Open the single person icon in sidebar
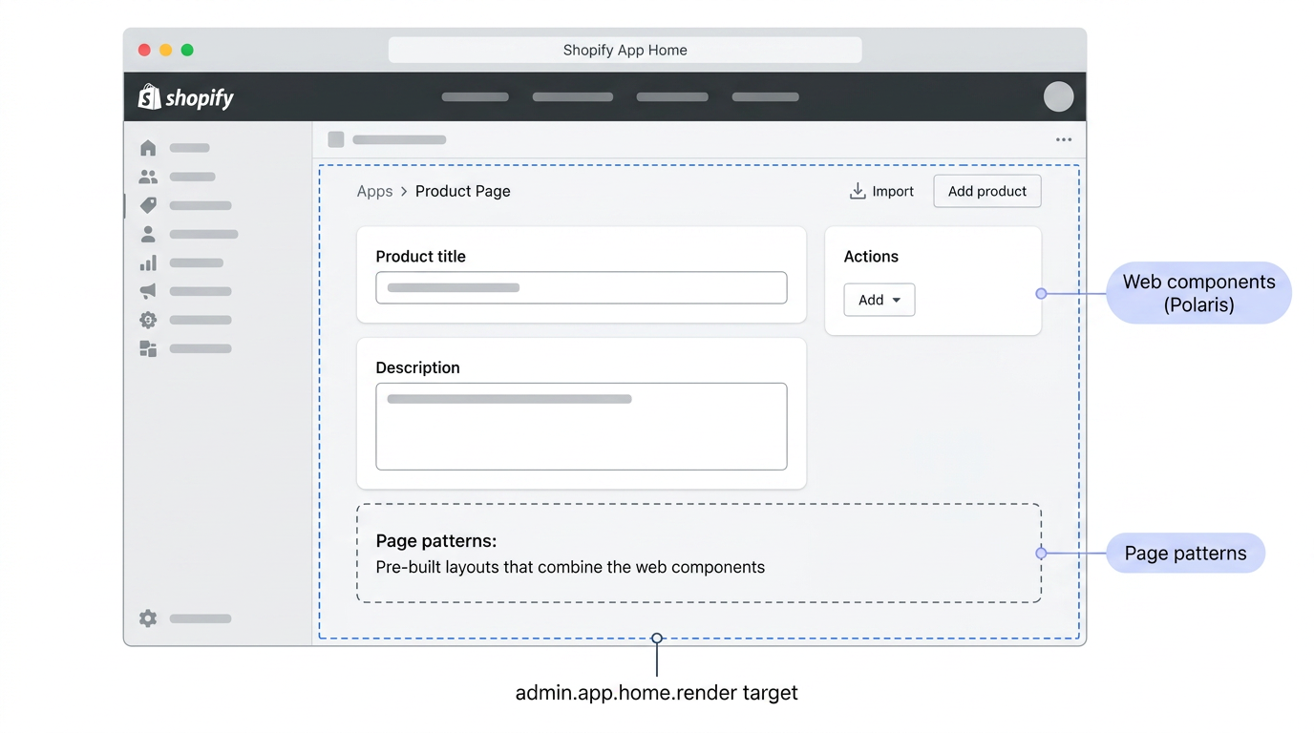This screenshot has width=1314, height=733. tap(148, 234)
